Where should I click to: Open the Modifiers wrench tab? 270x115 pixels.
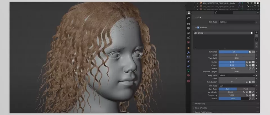pyautogui.click(x=188, y=52)
